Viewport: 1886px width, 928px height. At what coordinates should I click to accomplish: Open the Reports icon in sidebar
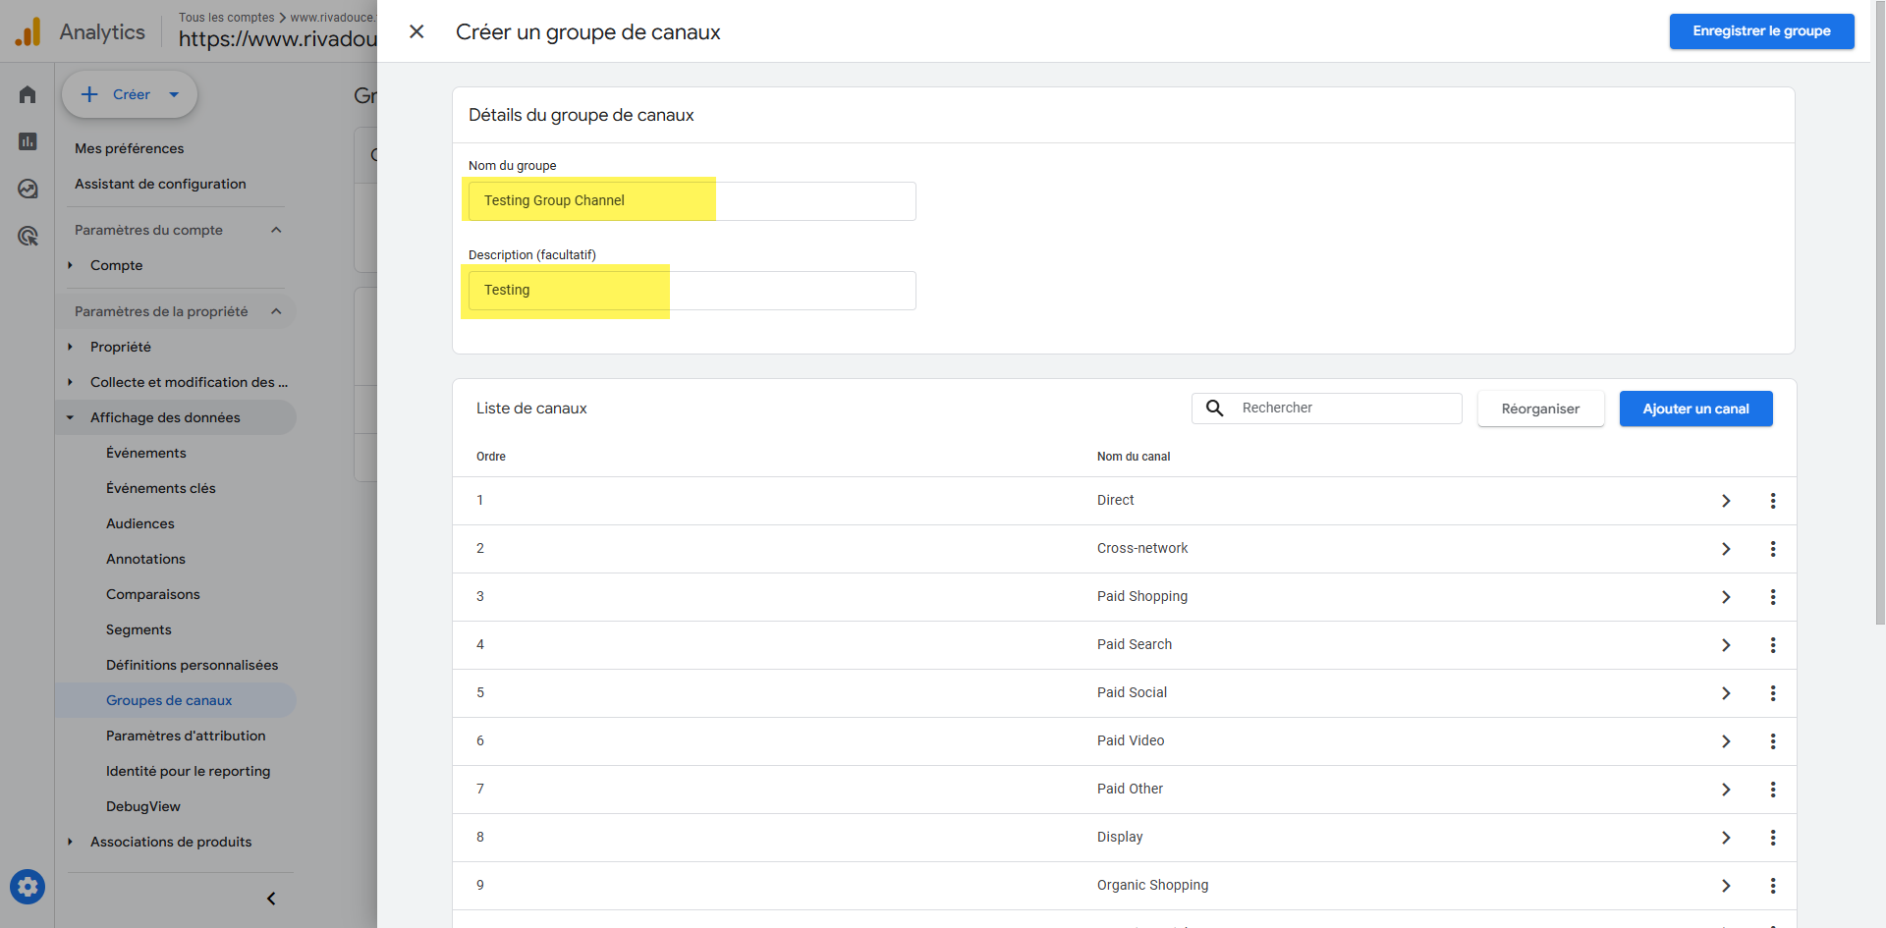(28, 141)
